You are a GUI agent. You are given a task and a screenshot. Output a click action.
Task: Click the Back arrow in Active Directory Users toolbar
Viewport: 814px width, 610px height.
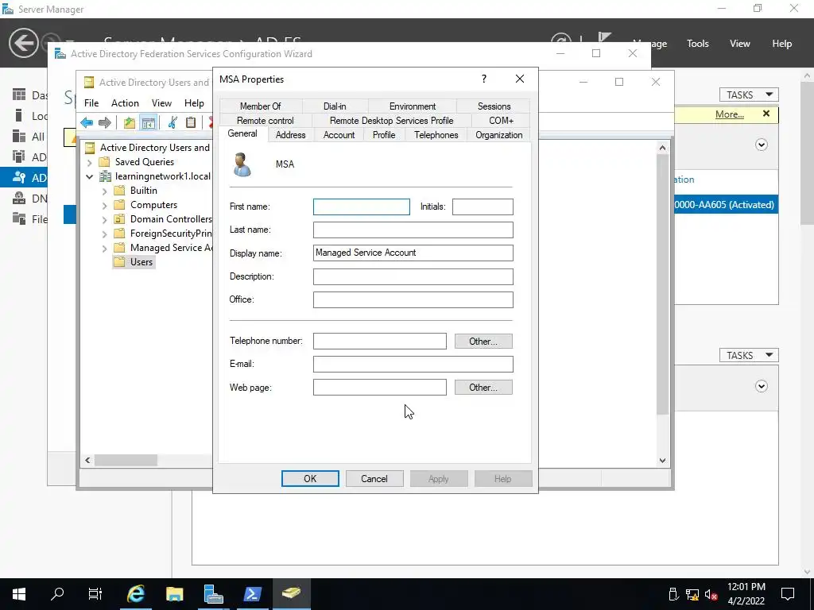(x=87, y=122)
